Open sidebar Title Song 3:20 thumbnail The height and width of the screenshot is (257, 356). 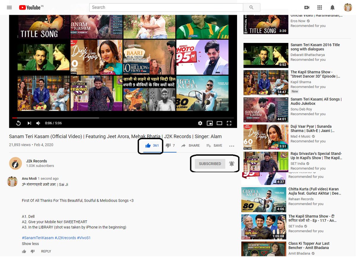tap(266, 24)
